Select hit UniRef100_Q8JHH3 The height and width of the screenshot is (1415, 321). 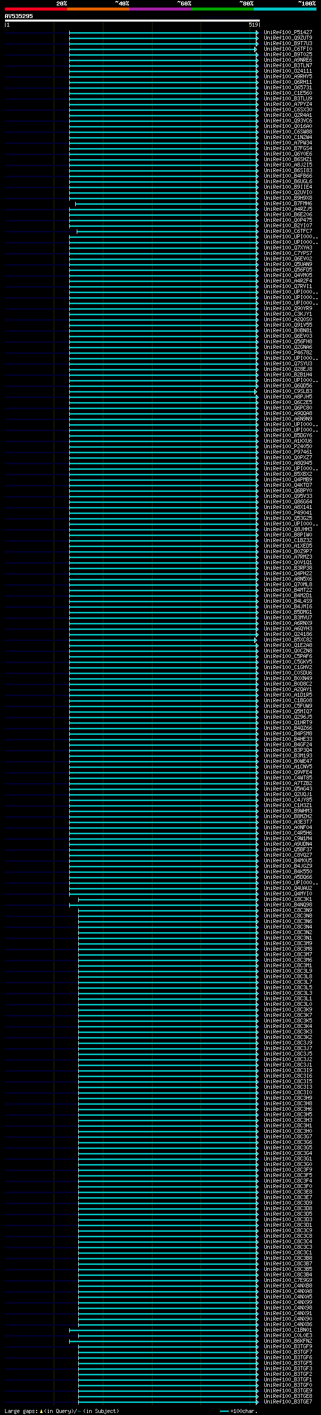point(287,530)
